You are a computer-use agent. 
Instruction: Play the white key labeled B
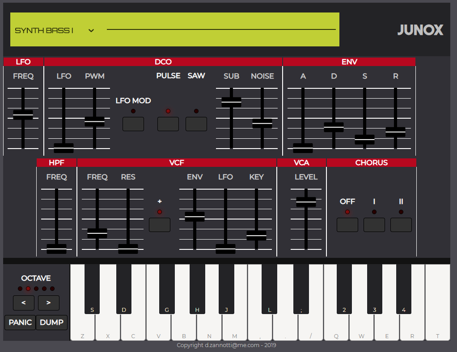click(184, 327)
